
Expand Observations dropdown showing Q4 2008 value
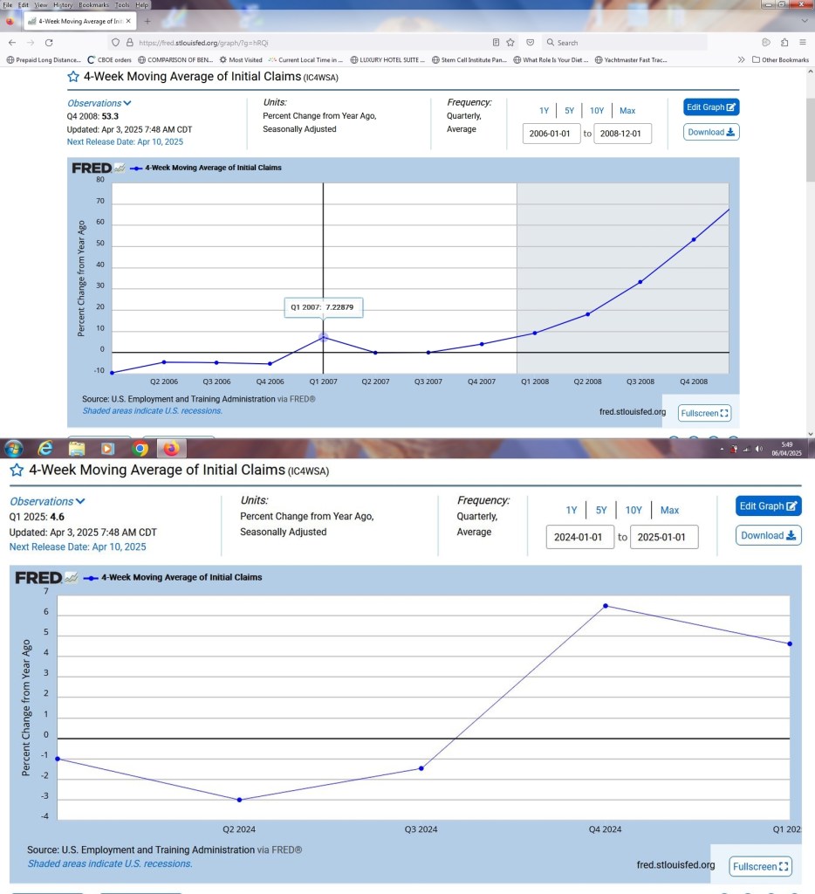tap(99, 103)
